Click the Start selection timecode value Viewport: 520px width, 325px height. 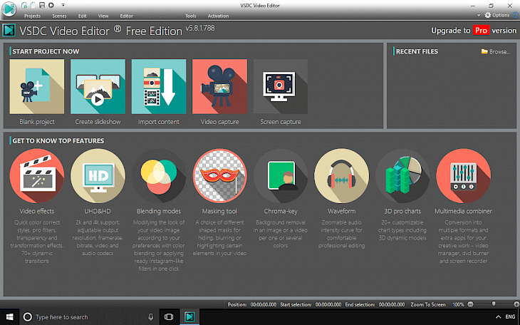click(328, 304)
